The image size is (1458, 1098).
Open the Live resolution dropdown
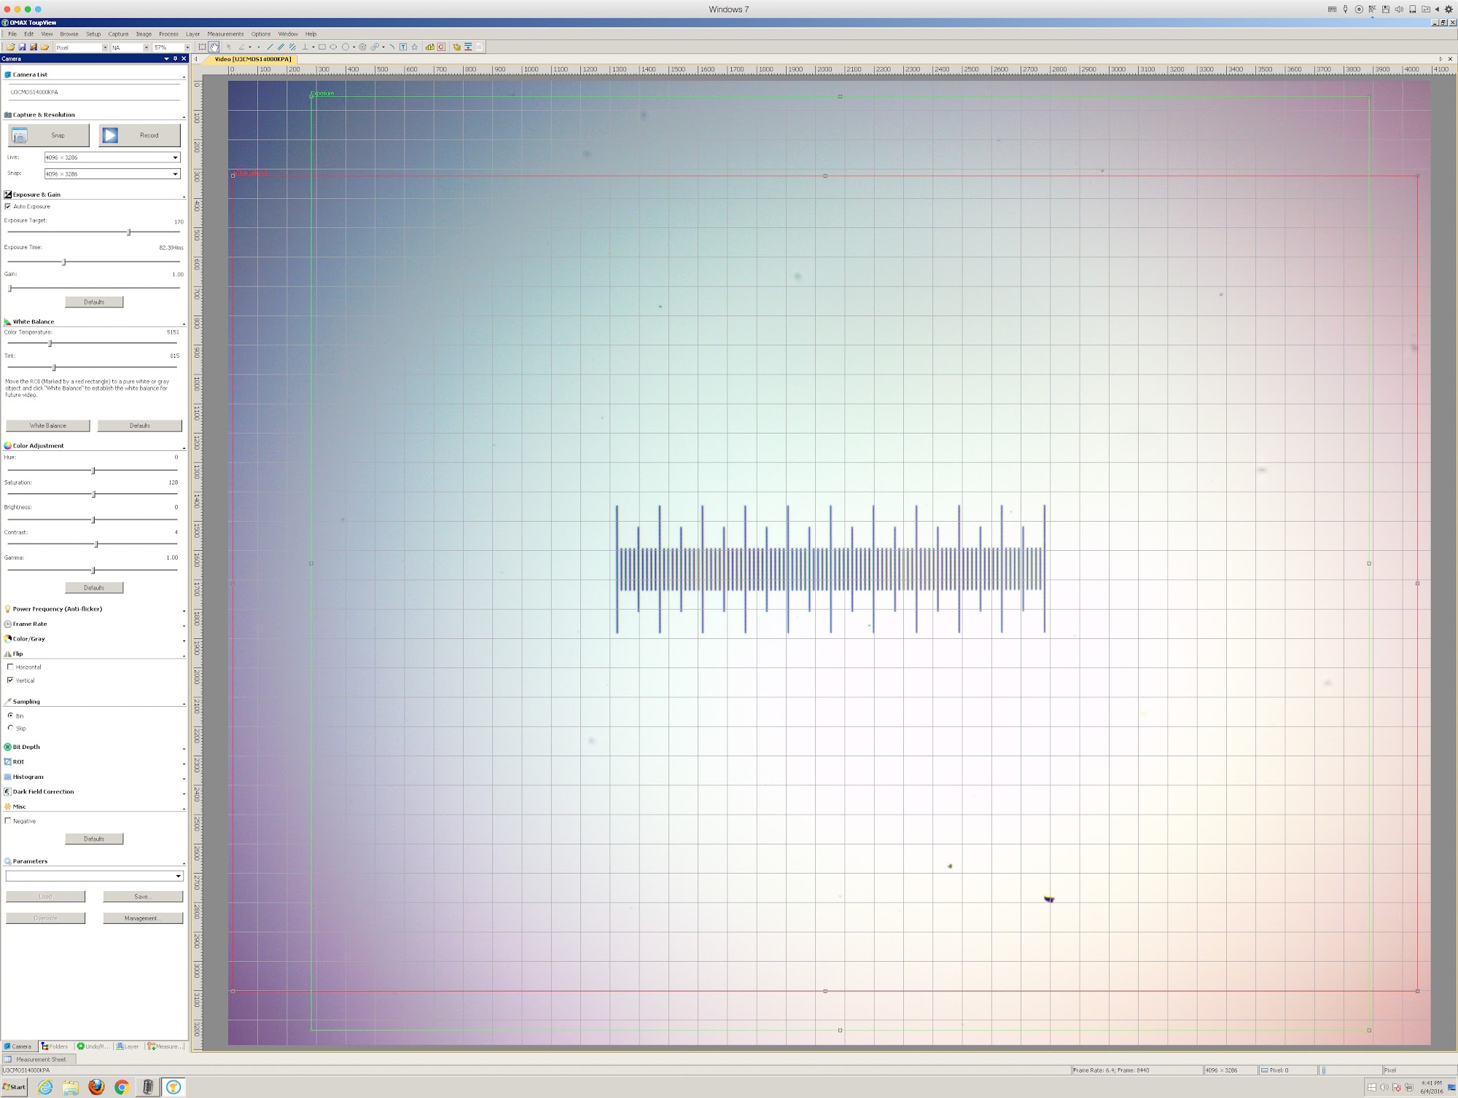[175, 157]
